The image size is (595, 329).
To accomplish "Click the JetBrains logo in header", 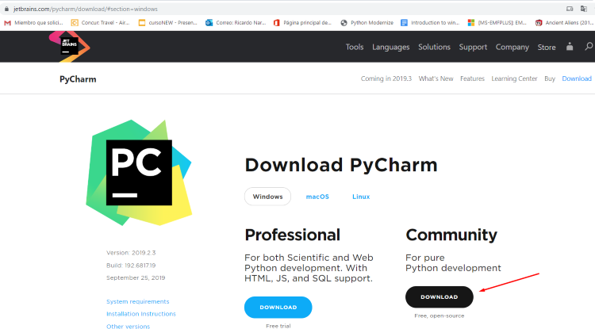I will click(70, 47).
